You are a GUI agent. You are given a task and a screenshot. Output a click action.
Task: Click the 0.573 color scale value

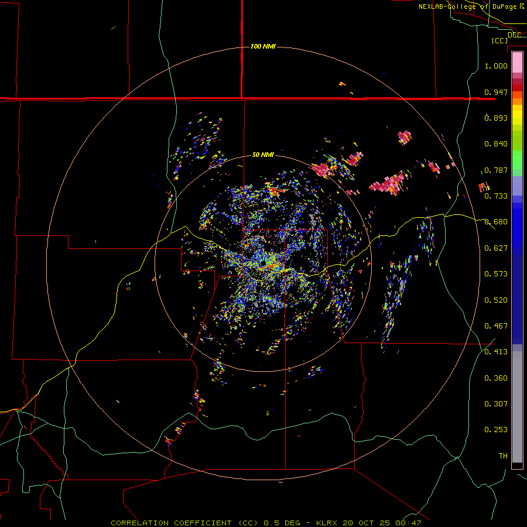[x=496, y=274]
